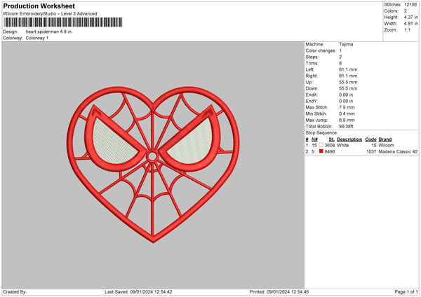Image resolution: width=421 pixels, height=297 pixels.
Task: Click the heart spiderman design preview
Action: click(153, 165)
